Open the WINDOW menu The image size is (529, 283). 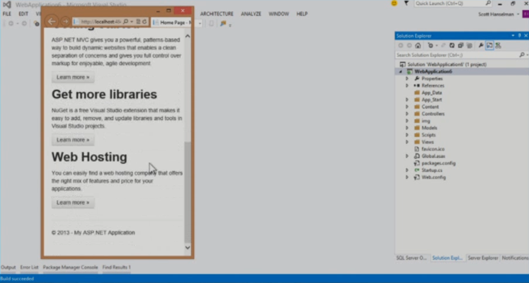click(x=278, y=14)
